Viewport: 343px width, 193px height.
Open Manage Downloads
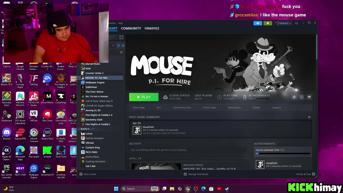click(196, 174)
